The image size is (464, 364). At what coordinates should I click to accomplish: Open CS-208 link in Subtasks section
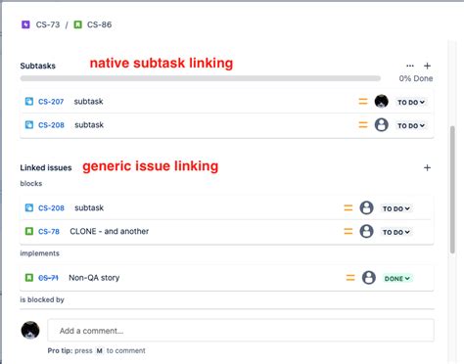[x=51, y=125]
